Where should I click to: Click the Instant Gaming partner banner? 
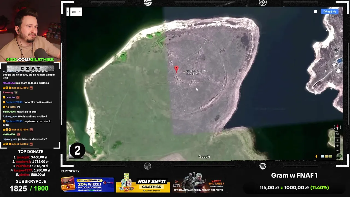coord(198,182)
